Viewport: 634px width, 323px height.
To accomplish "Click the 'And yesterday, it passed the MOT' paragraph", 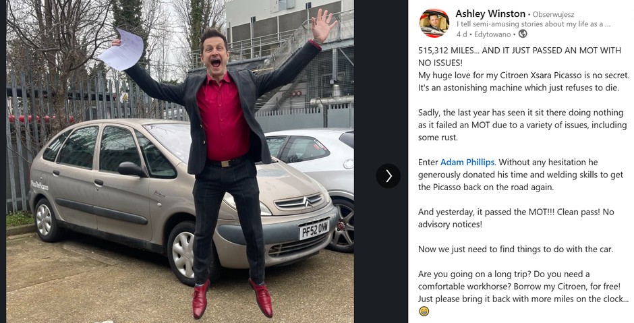I will 516,218.
